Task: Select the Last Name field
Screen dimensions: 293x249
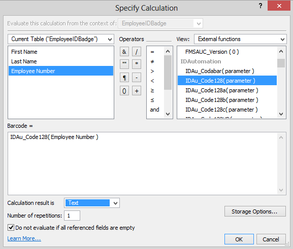Action: 61,61
